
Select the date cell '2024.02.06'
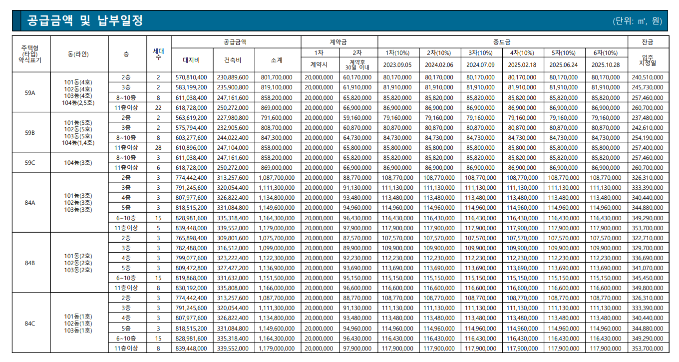tap(439, 65)
